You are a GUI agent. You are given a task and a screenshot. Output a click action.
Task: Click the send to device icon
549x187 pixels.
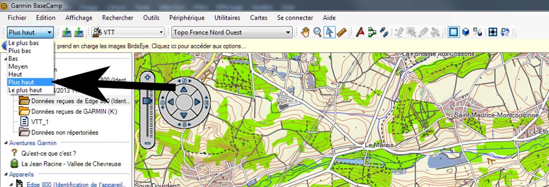click(68, 32)
